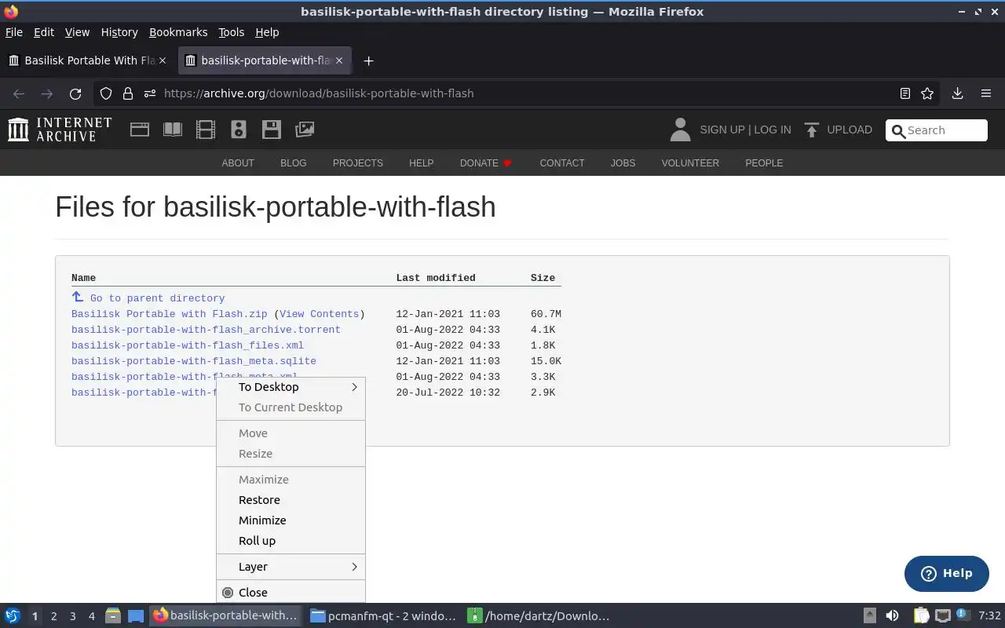Choose Roll up in the context menu
This screenshot has height=628, width=1005.
291,541
